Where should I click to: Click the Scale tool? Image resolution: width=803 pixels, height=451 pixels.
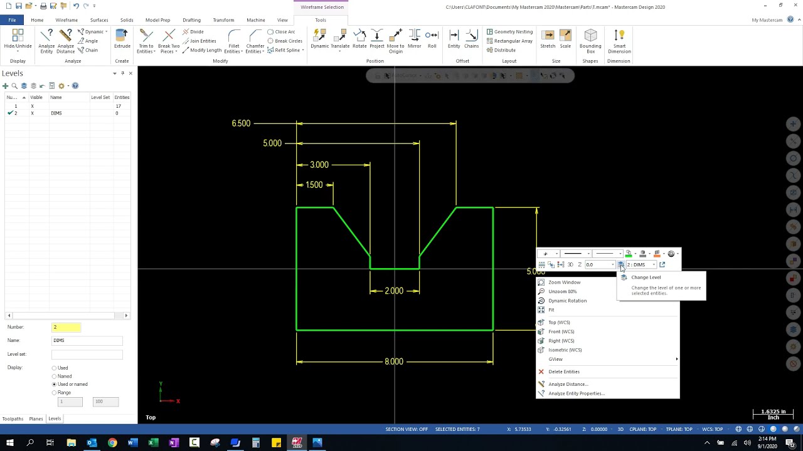565,39
